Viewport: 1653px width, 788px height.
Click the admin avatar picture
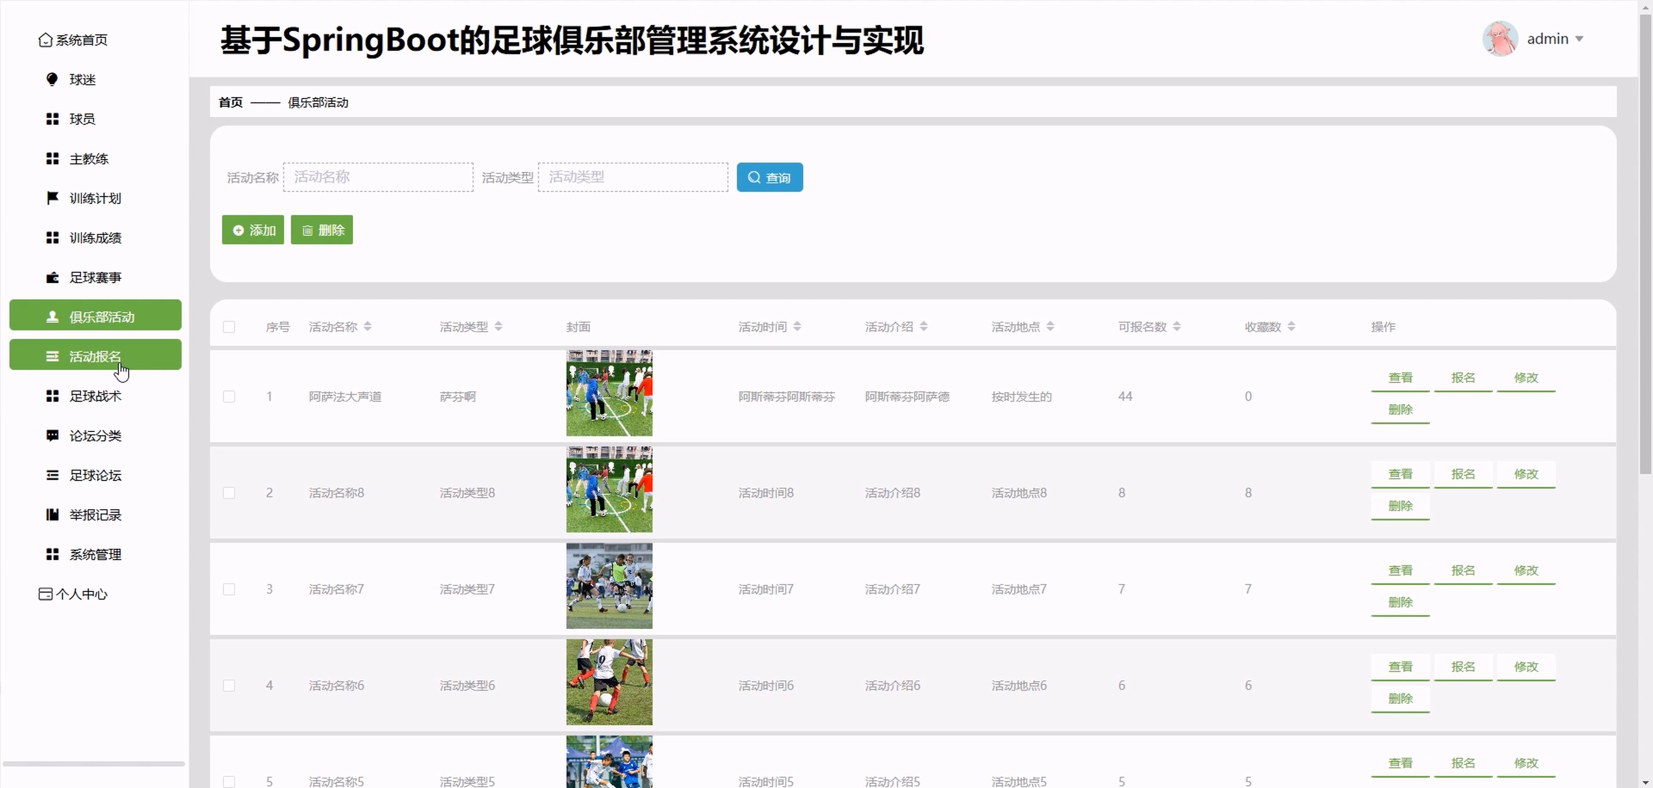1500,39
